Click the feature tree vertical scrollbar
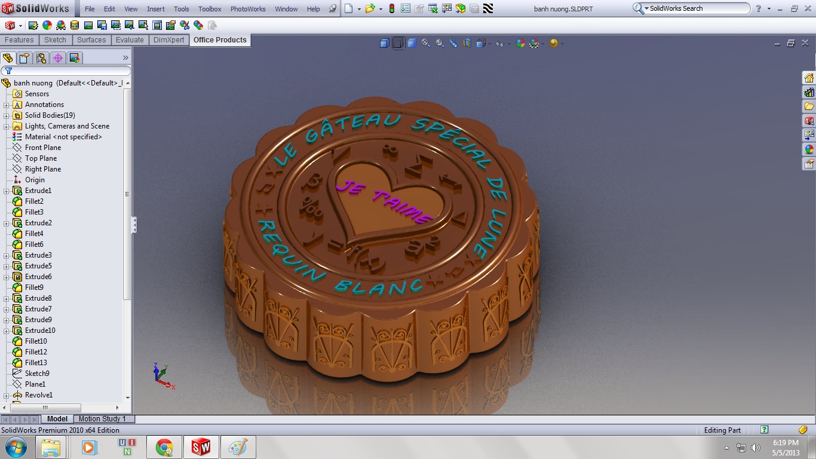Viewport: 816px width, 459px height. (127, 194)
